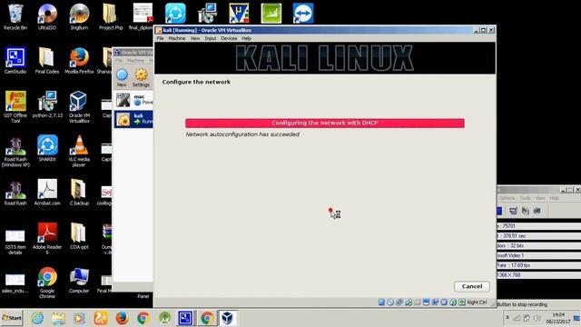
Task: Open the Computer desktop icon
Action: (x=79, y=281)
